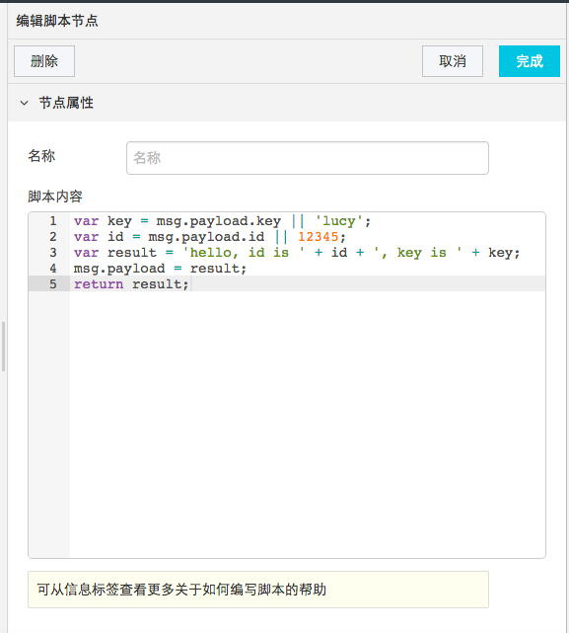Collapse the 节点属性 section chevron
This screenshot has width=569, height=633.
point(25,103)
